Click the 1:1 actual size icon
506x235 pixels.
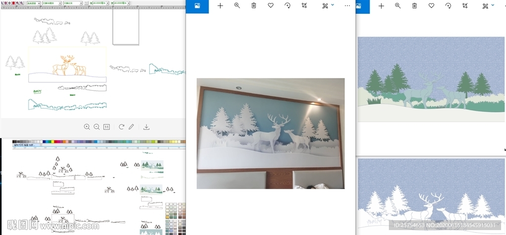[107, 127]
